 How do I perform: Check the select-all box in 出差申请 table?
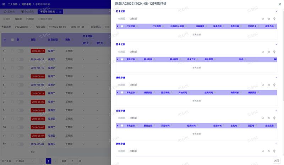coord(122,126)
